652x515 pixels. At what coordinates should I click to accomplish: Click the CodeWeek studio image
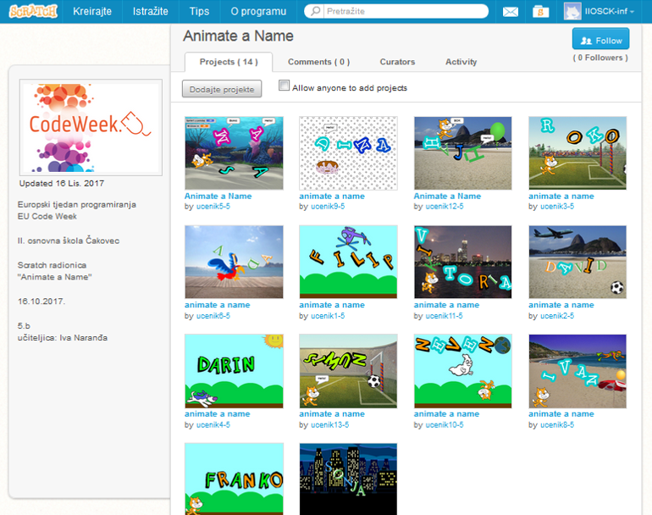point(91,128)
